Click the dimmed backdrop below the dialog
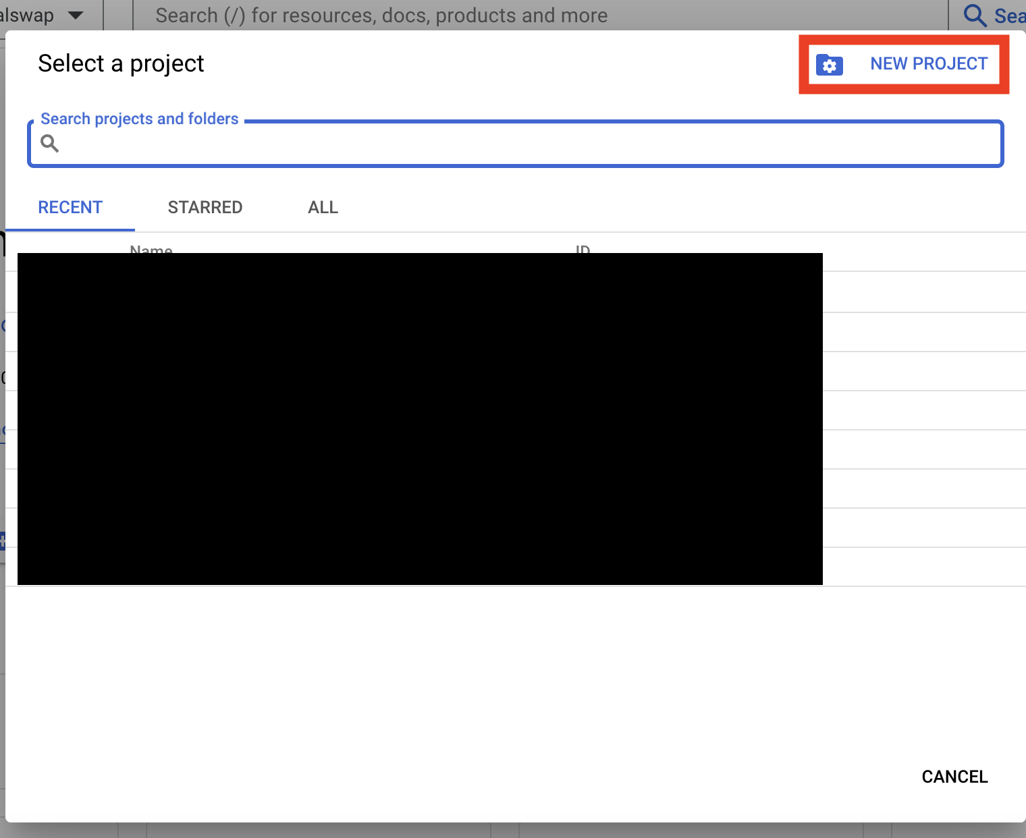This screenshot has height=838, width=1026. point(513,831)
